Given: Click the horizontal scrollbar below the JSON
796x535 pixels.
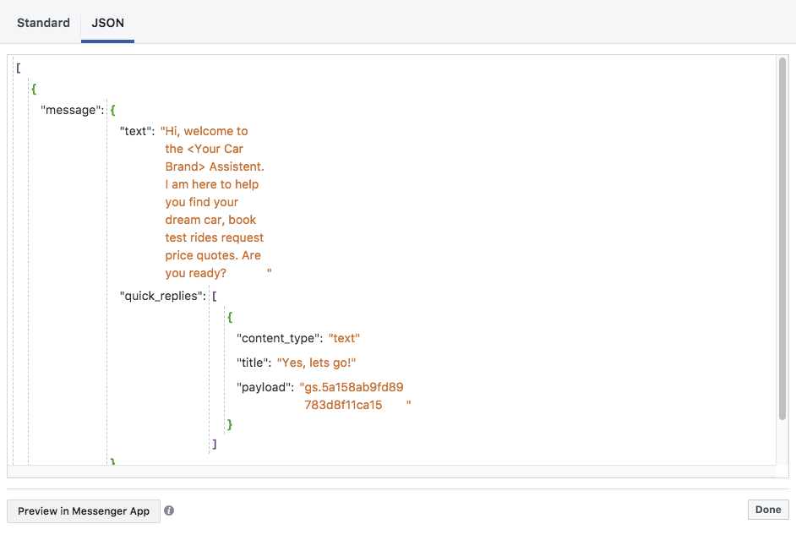Looking at the screenshot, I should coord(391,471).
